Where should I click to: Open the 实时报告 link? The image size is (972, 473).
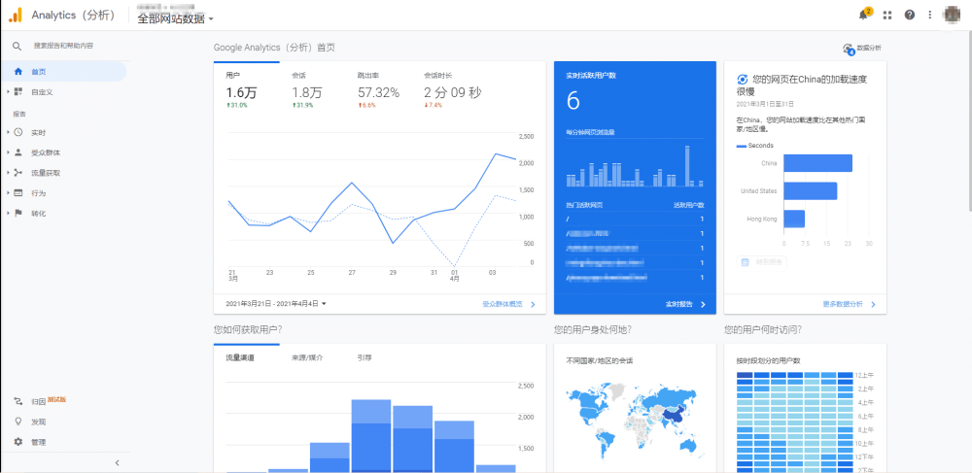tap(684, 304)
